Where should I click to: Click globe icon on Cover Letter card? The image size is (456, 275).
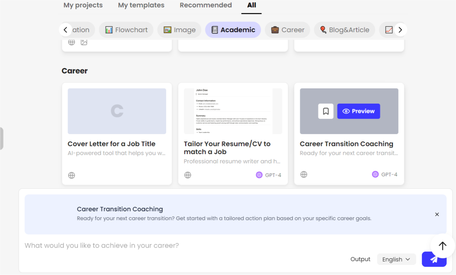[71, 175]
